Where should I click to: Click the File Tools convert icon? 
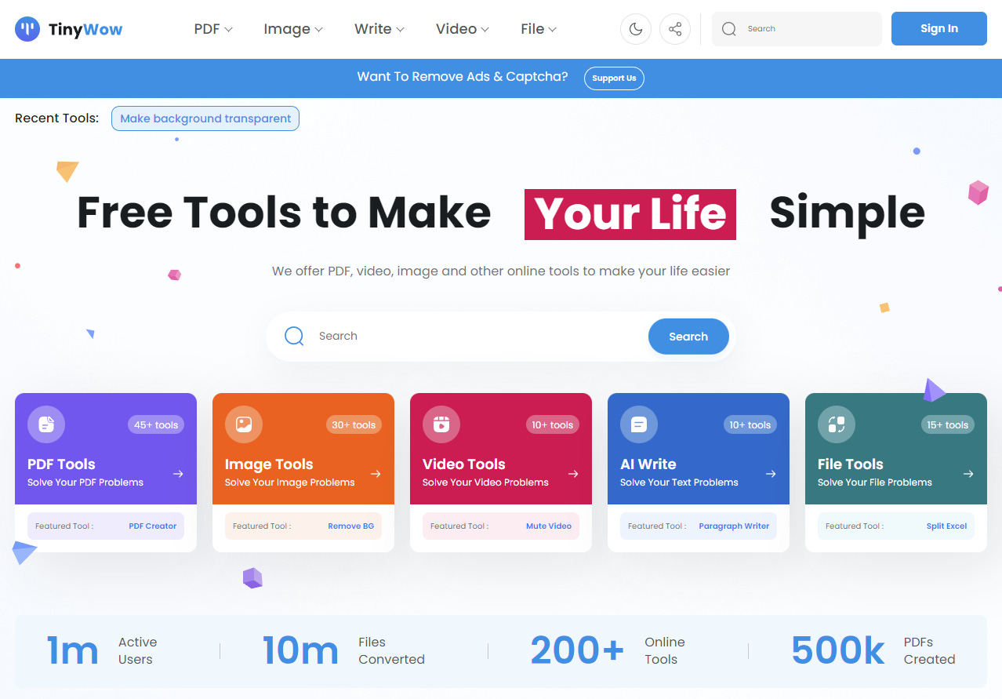click(837, 424)
